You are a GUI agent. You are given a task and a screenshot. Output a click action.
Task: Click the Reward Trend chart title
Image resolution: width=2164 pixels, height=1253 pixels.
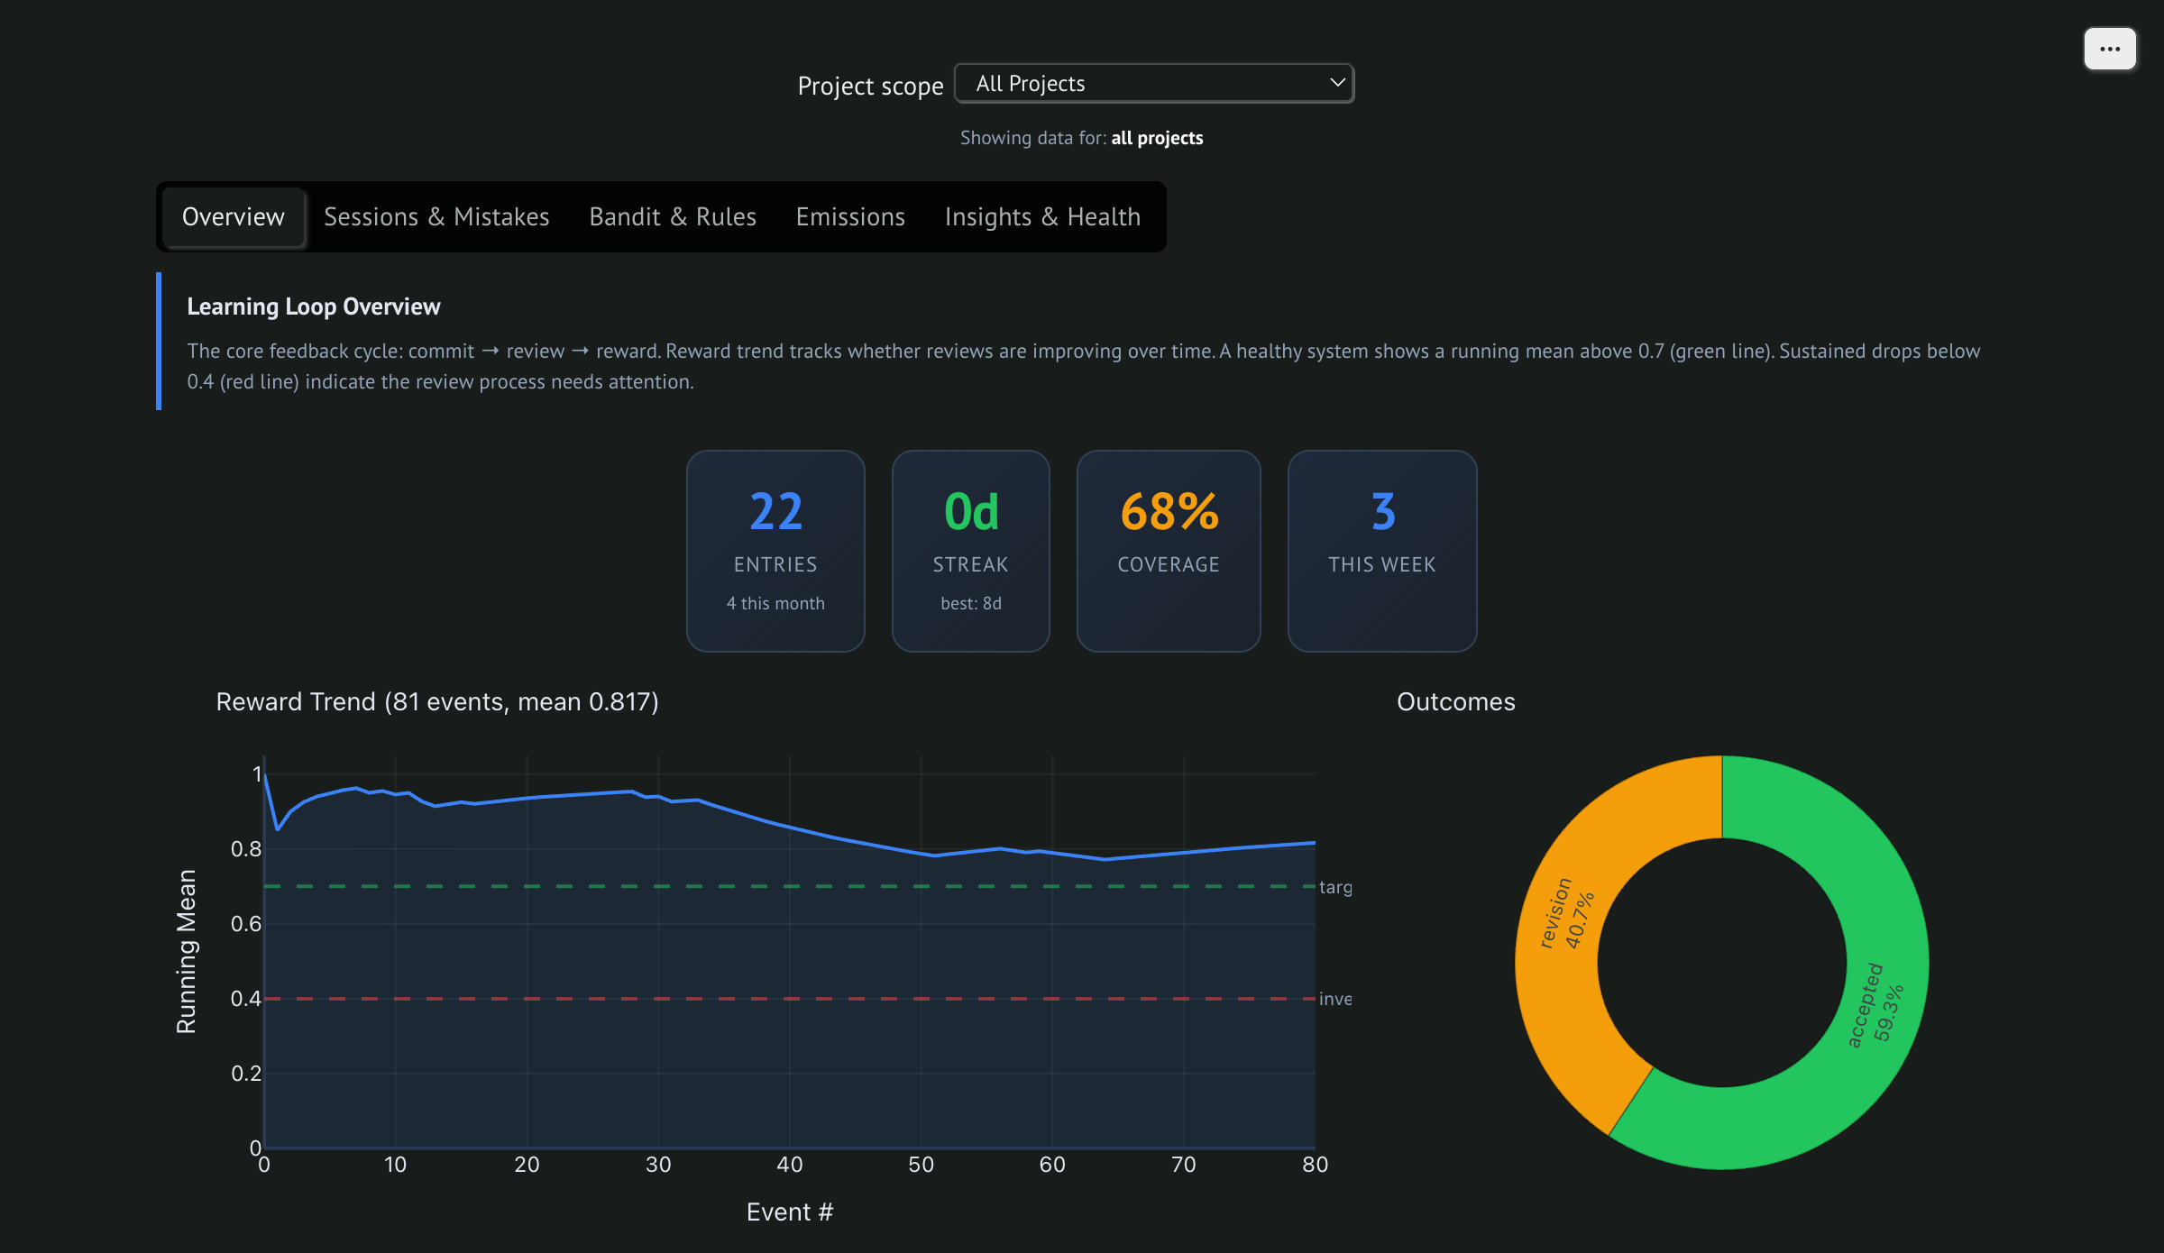coord(437,701)
